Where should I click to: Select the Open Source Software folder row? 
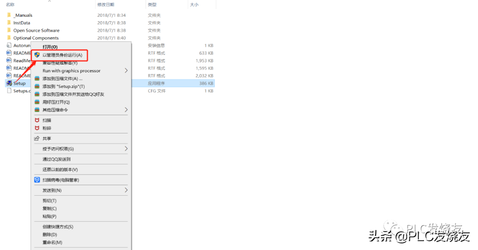[x=36, y=30]
